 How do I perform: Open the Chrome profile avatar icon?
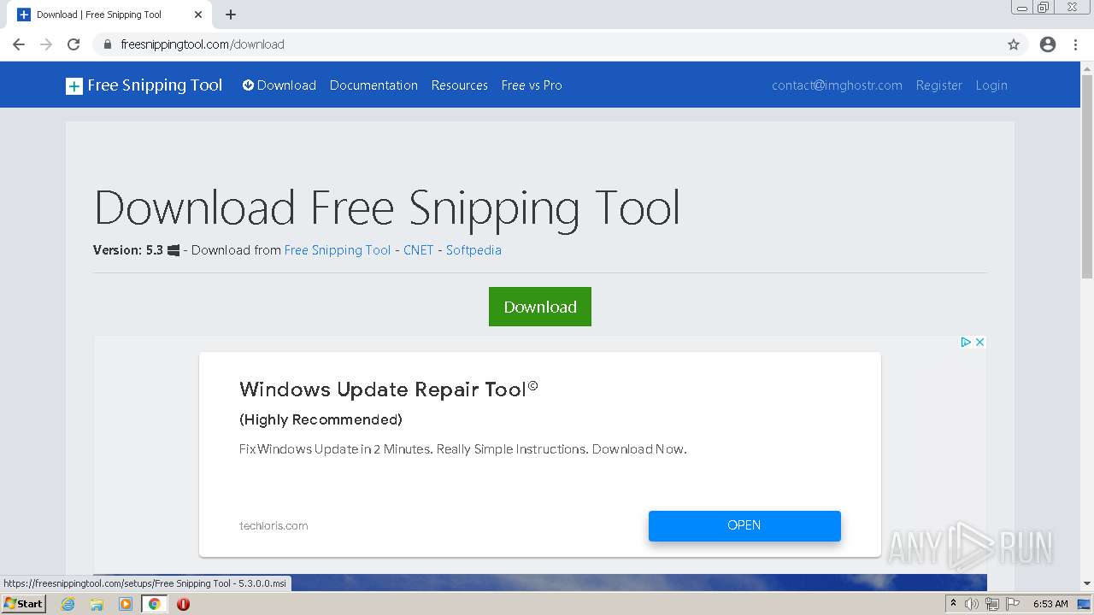tap(1048, 44)
